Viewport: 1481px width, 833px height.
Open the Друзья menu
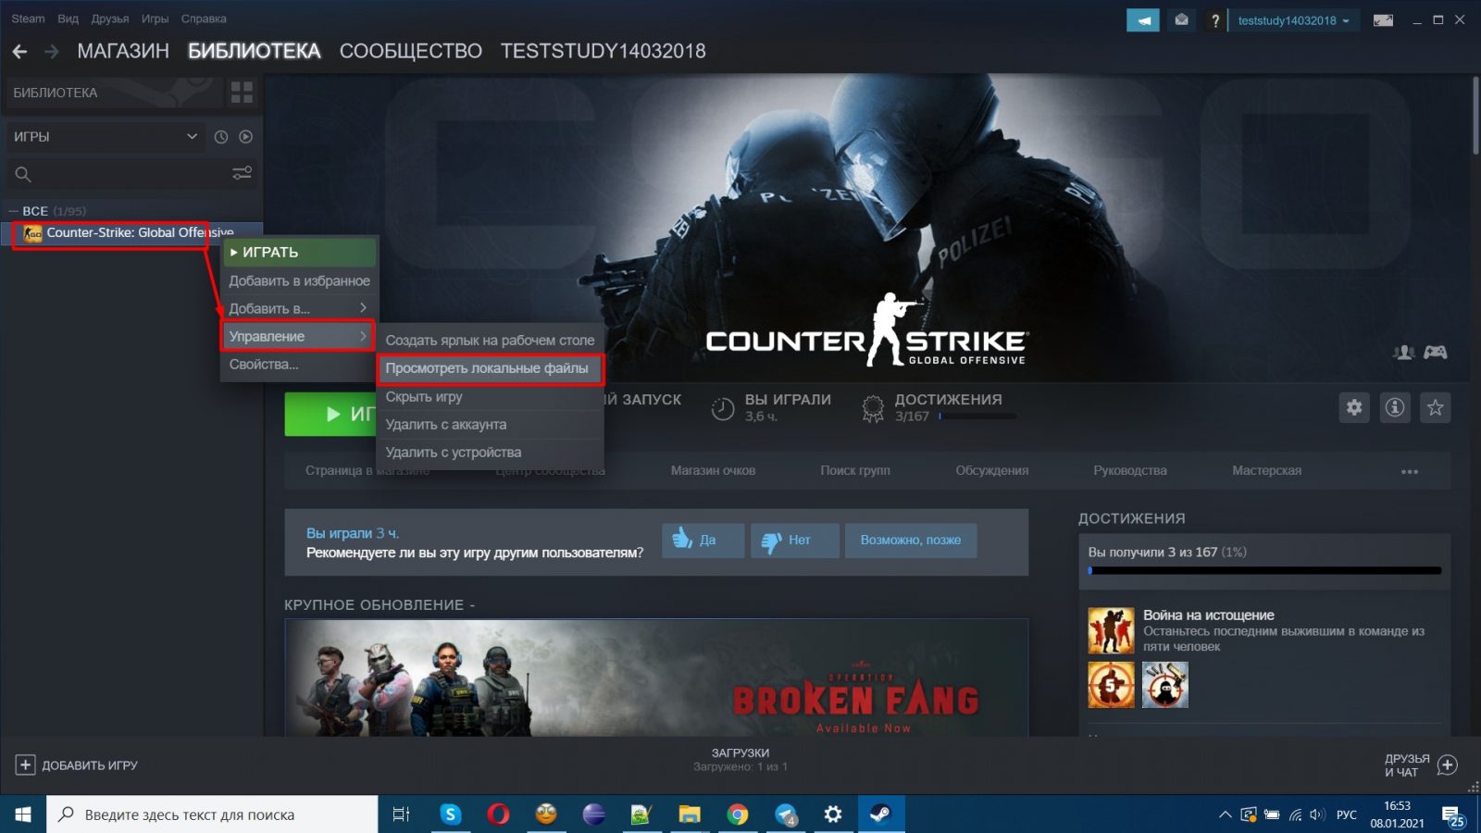[110, 19]
